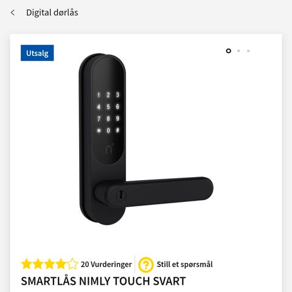292x292 pixels.
Task: Click the keyhole on the door handle
Action: (121, 196)
